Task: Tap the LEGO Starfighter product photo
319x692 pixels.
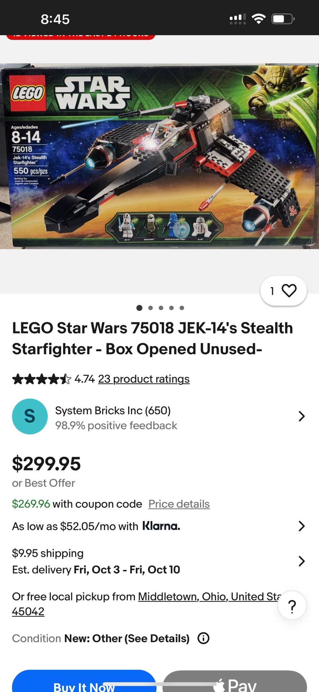Action: [159, 156]
